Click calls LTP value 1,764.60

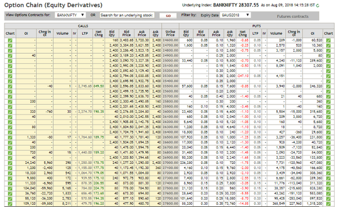(85, 137)
